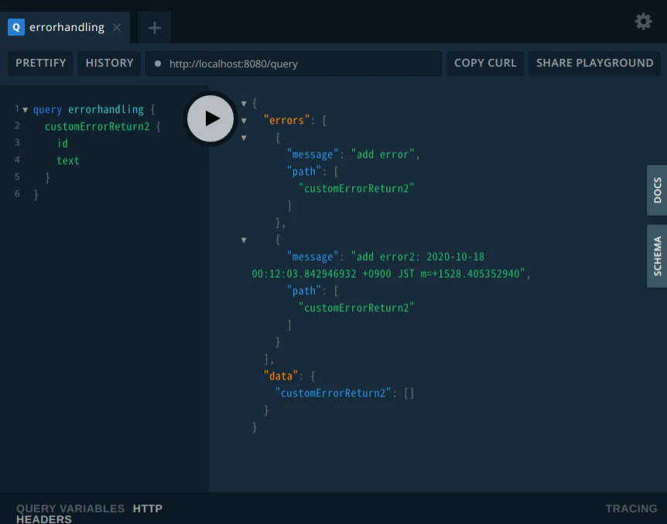Collapse the root response object arrow
Image resolution: width=667 pixels, height=524 pixels.
coord(244,104)
